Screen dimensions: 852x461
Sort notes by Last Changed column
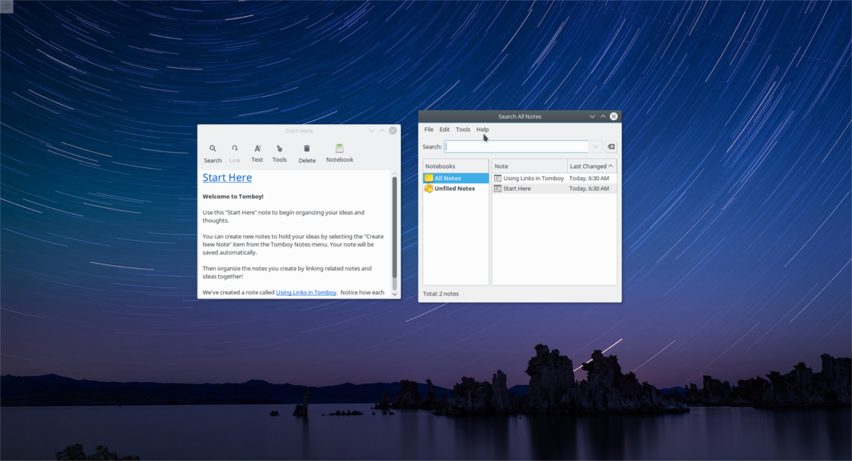(x=591, y=166)
